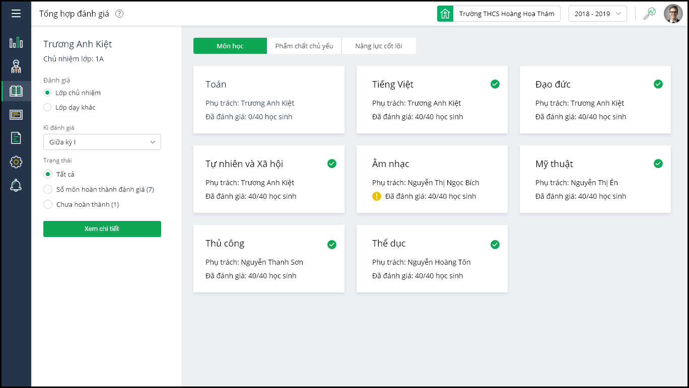Open the teacher profile sidebar icon
The width and height of the screenshot is (689, 388).
coord(16,66)
